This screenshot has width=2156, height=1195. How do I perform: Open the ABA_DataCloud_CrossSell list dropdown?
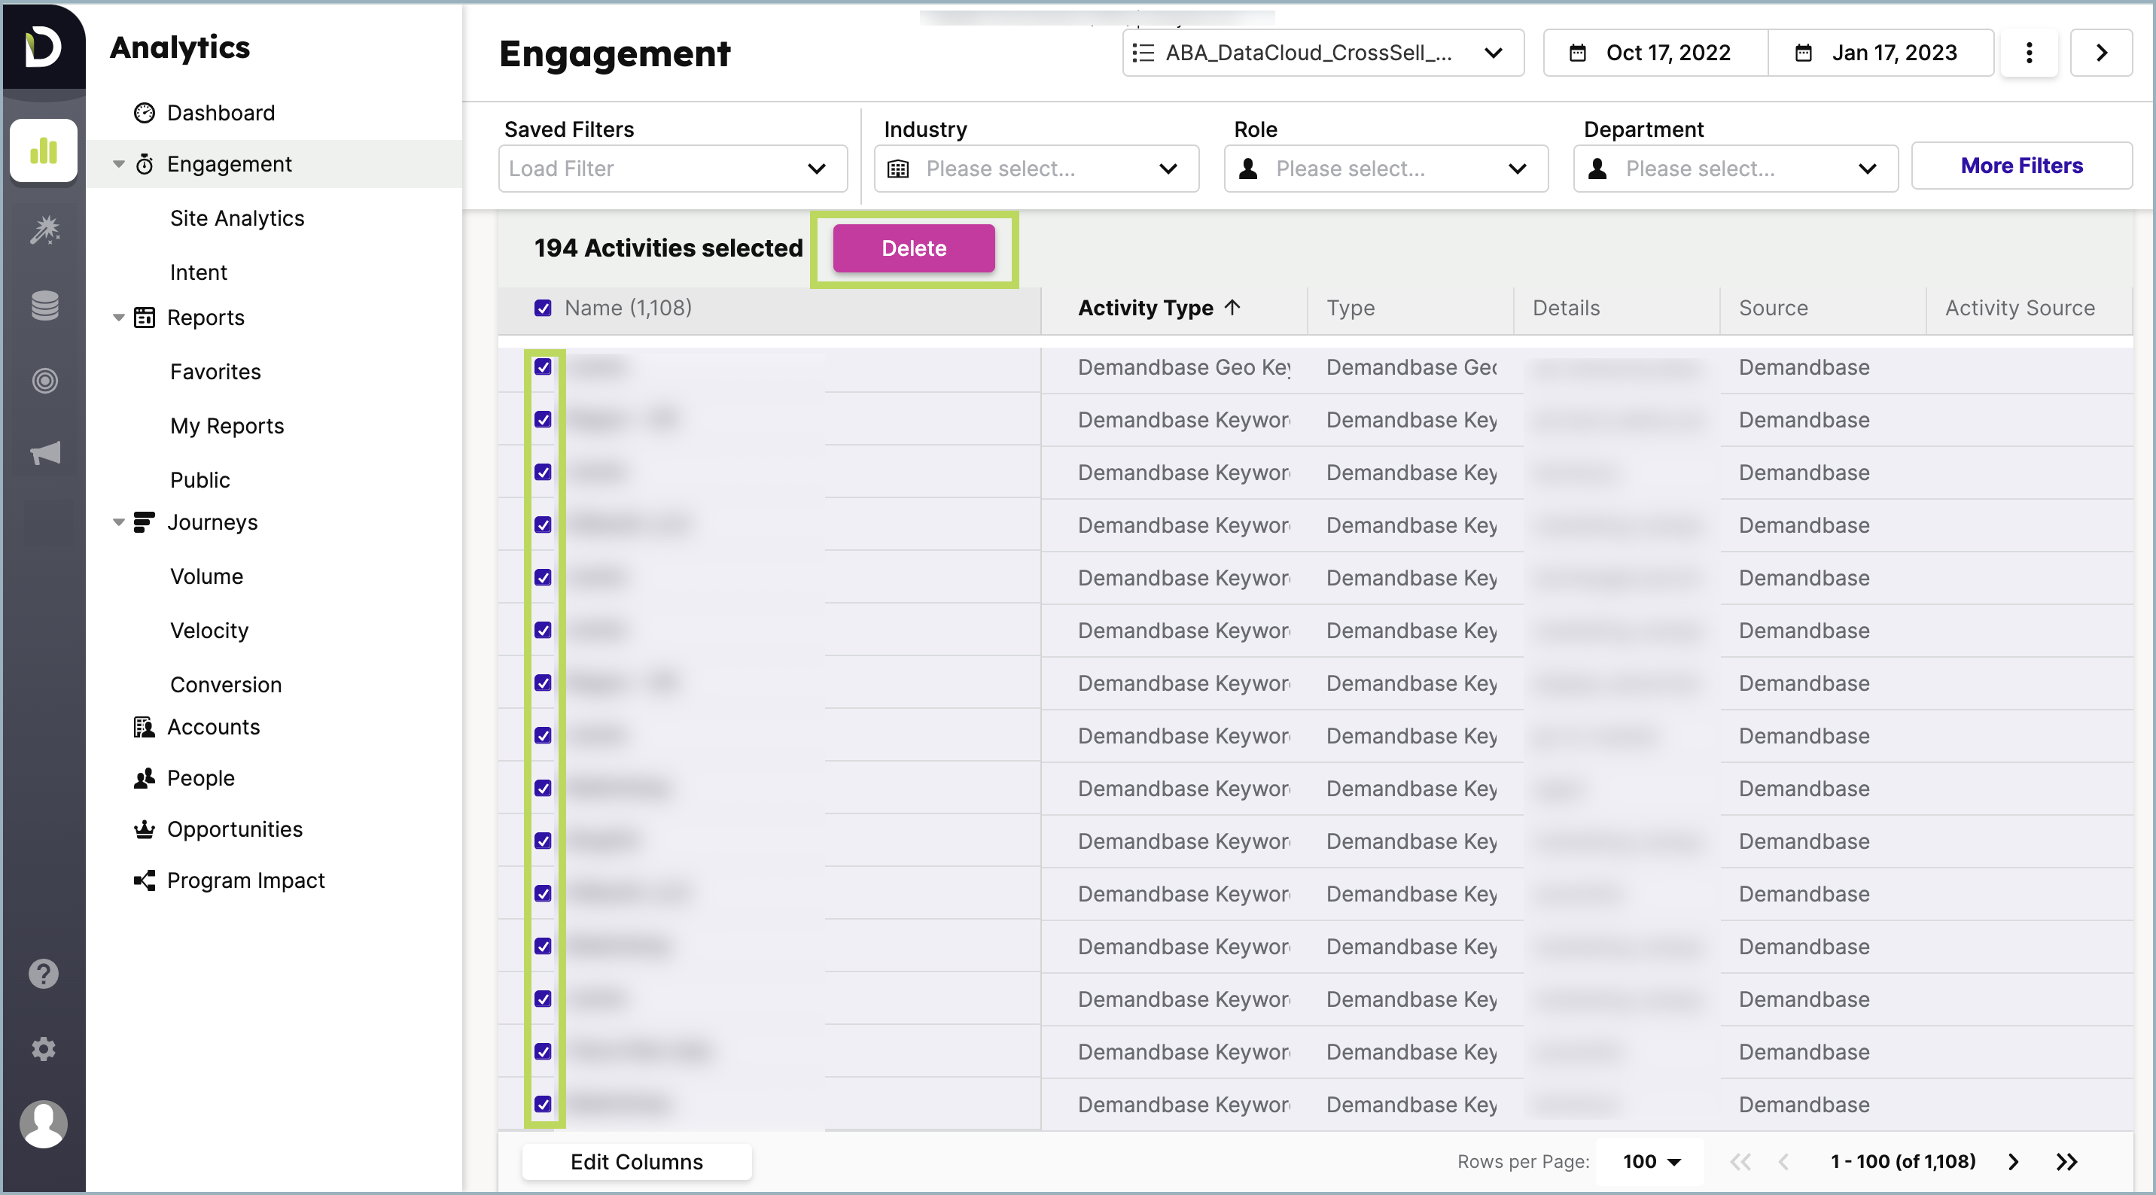(x=1323, y=53)
